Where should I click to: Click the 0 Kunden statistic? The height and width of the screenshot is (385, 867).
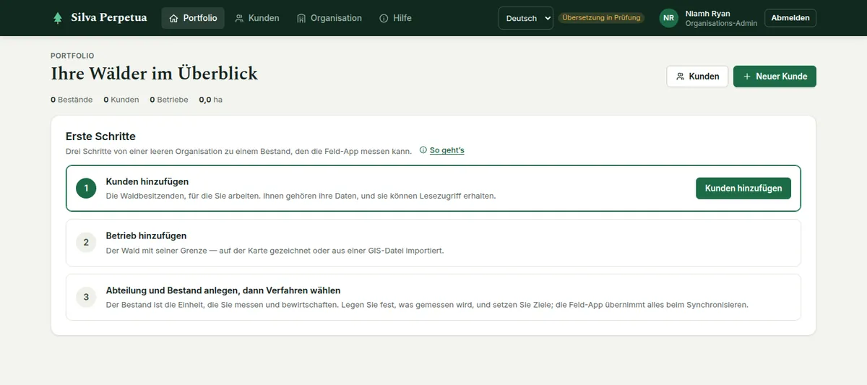(x=121, y=100)
